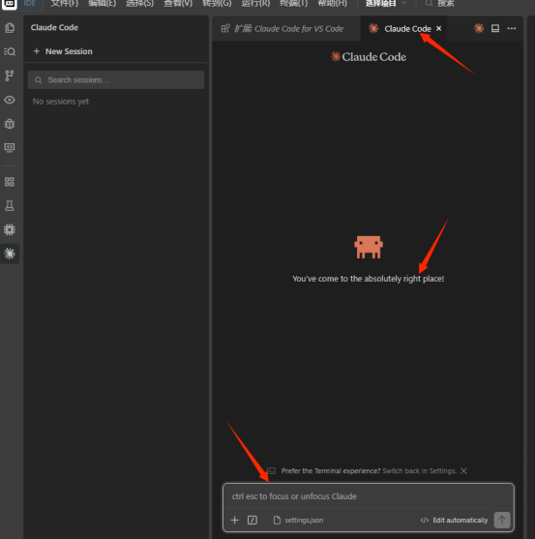535x539 pixels.
Task: Toggle the Edit automatically mode selector
Action: pos(454,520)
